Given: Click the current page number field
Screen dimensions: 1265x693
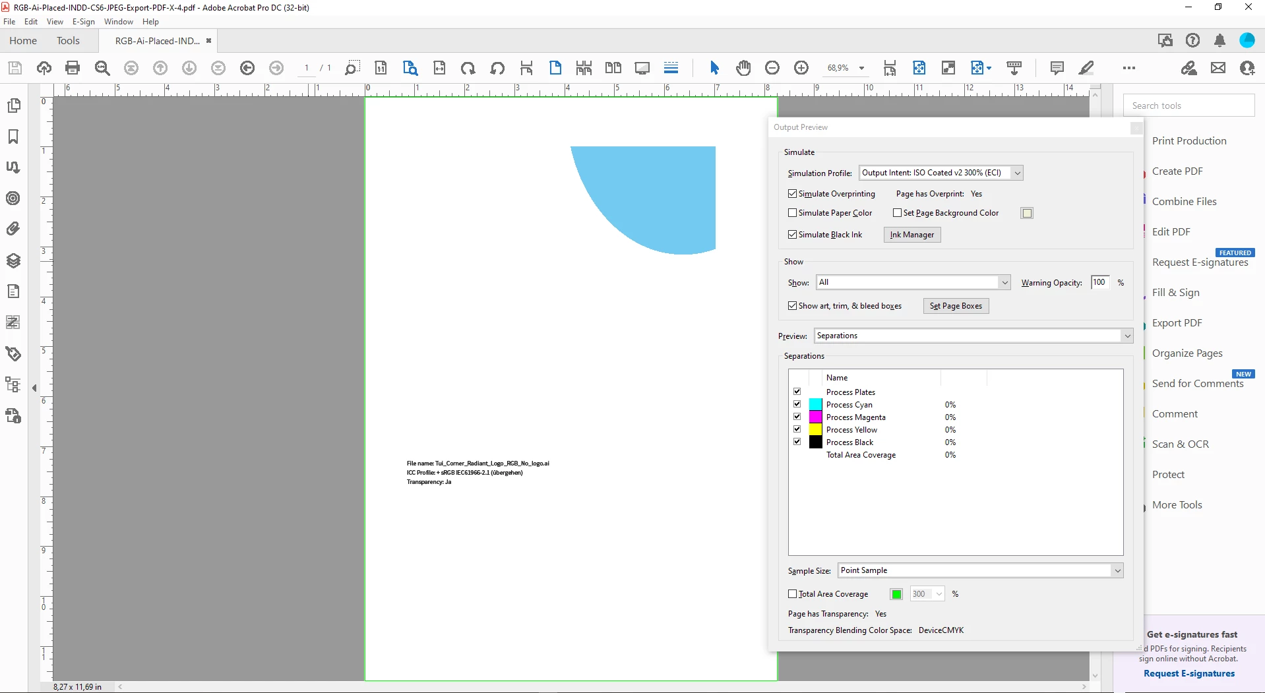Looking at the screenshot, I should coord(307,68).
